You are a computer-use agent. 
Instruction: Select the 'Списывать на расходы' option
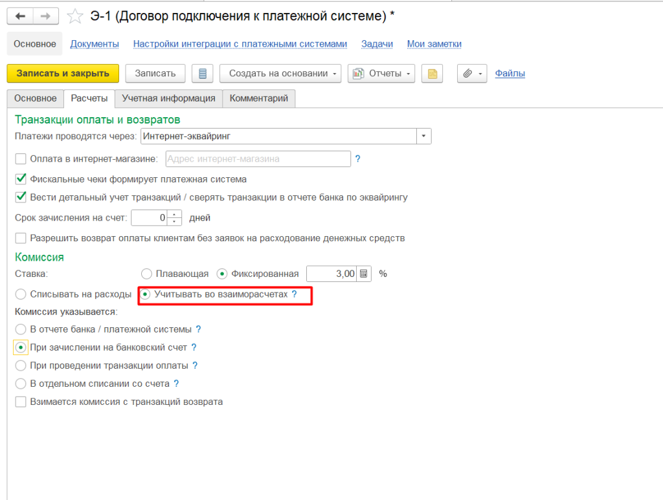(21, 294)
